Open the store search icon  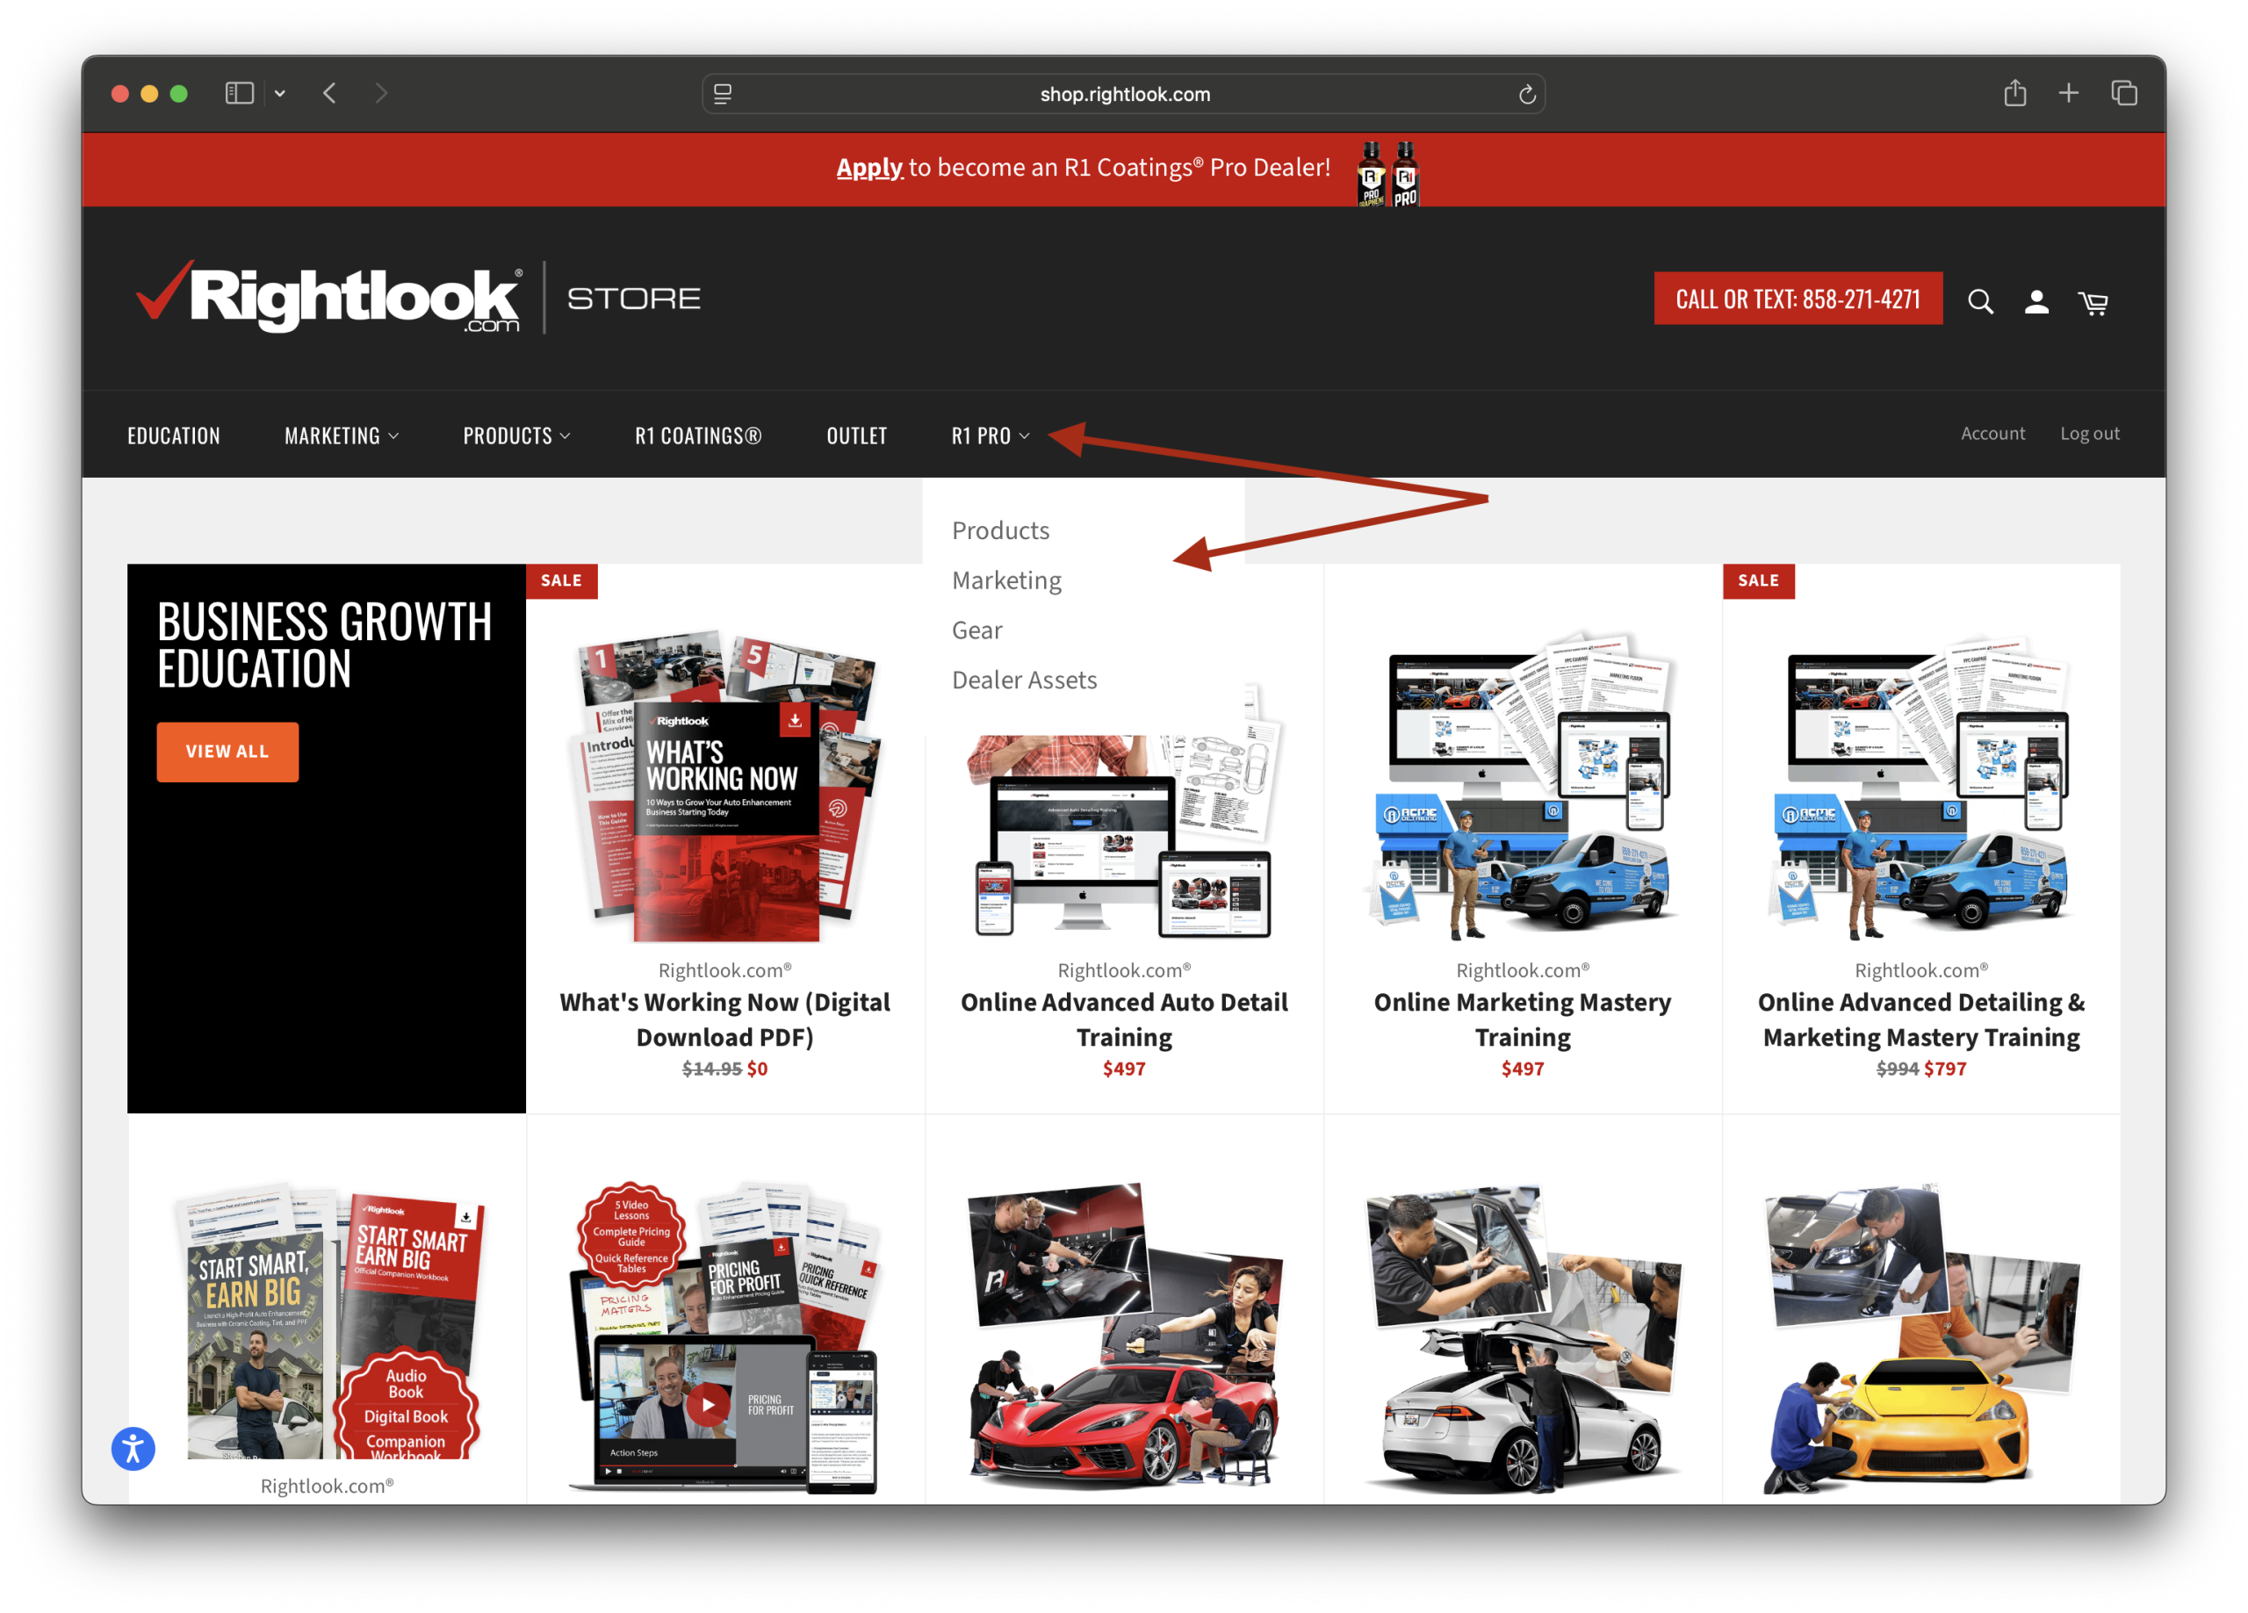click(x=1979, y=301)
